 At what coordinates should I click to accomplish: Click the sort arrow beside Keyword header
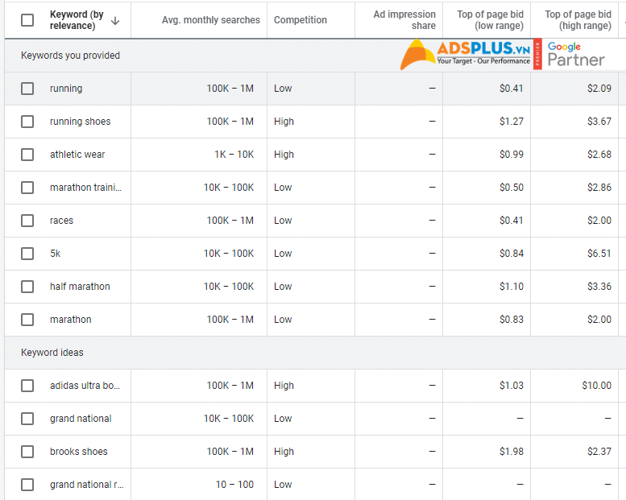pyautogui.click(x=115, y=21)
